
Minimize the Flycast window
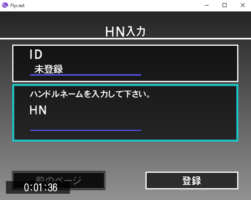click(207, 5)
